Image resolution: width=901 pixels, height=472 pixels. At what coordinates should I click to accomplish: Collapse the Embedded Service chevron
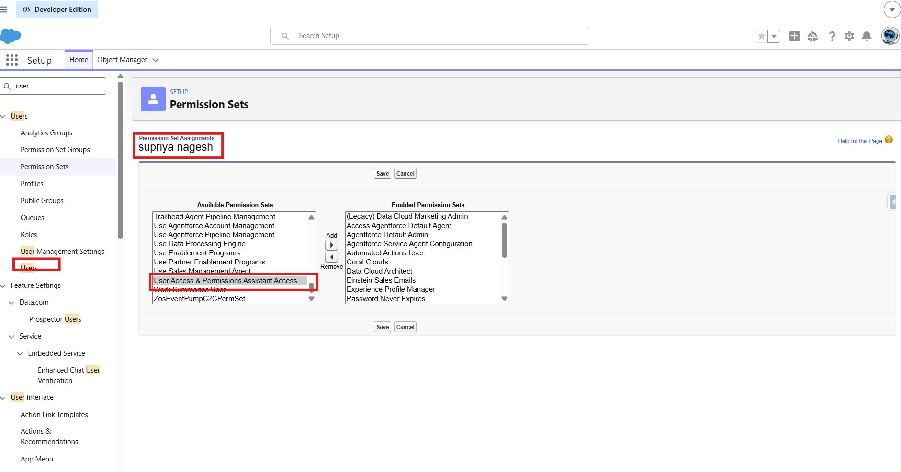click(20, 353)
